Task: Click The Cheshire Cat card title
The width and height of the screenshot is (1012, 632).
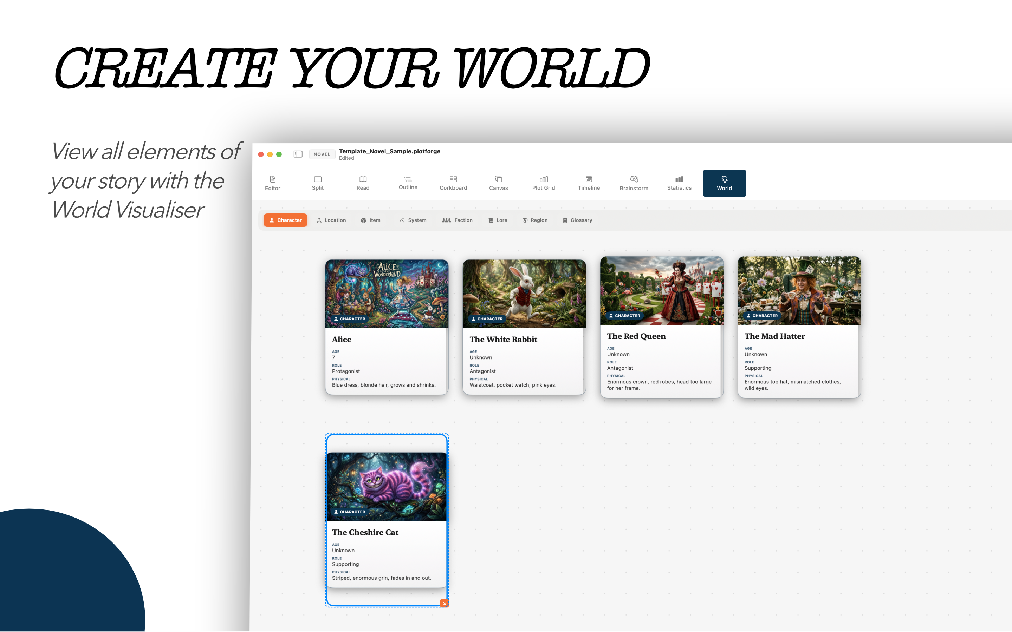Action: click(365, 532)
